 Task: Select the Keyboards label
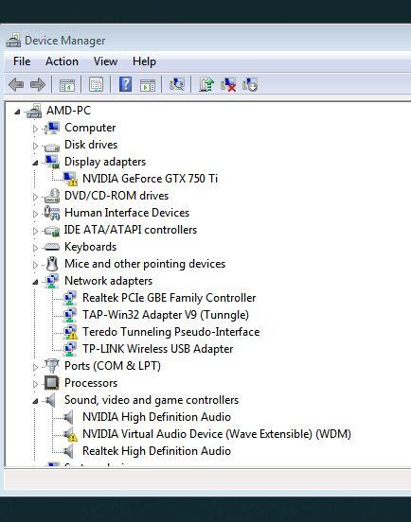(90, 247)
